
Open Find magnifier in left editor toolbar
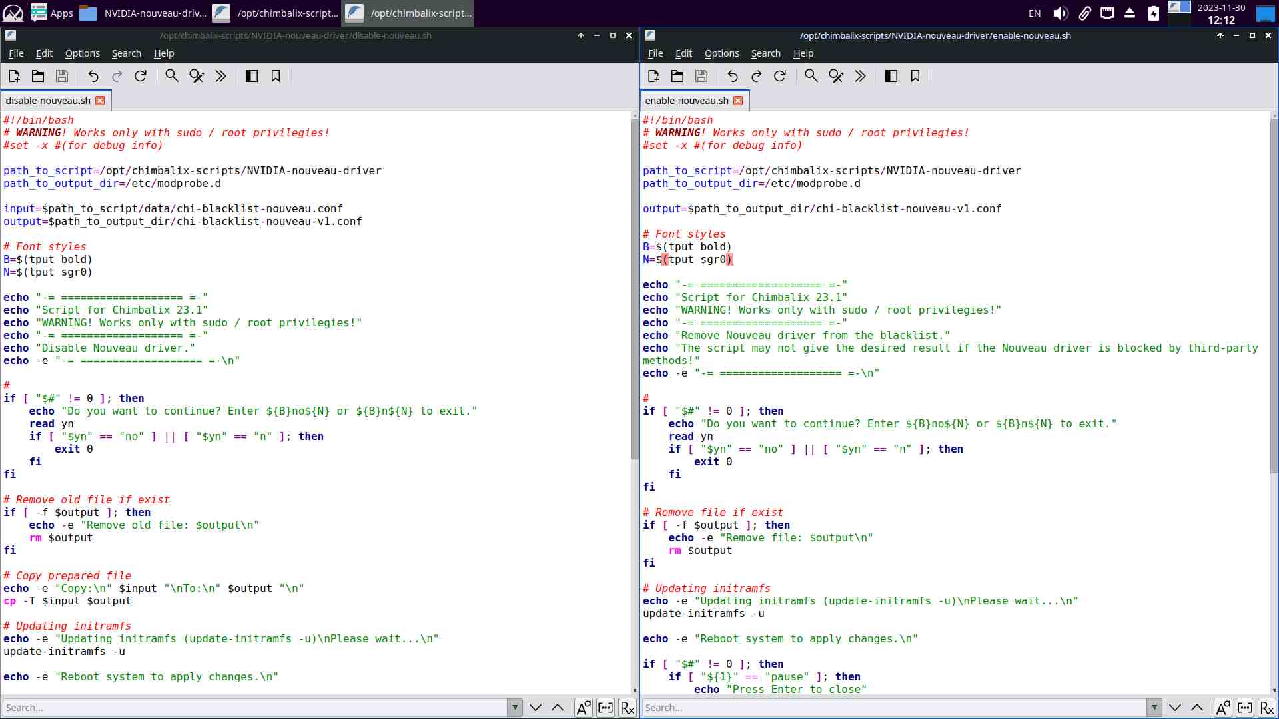(172, 76)
